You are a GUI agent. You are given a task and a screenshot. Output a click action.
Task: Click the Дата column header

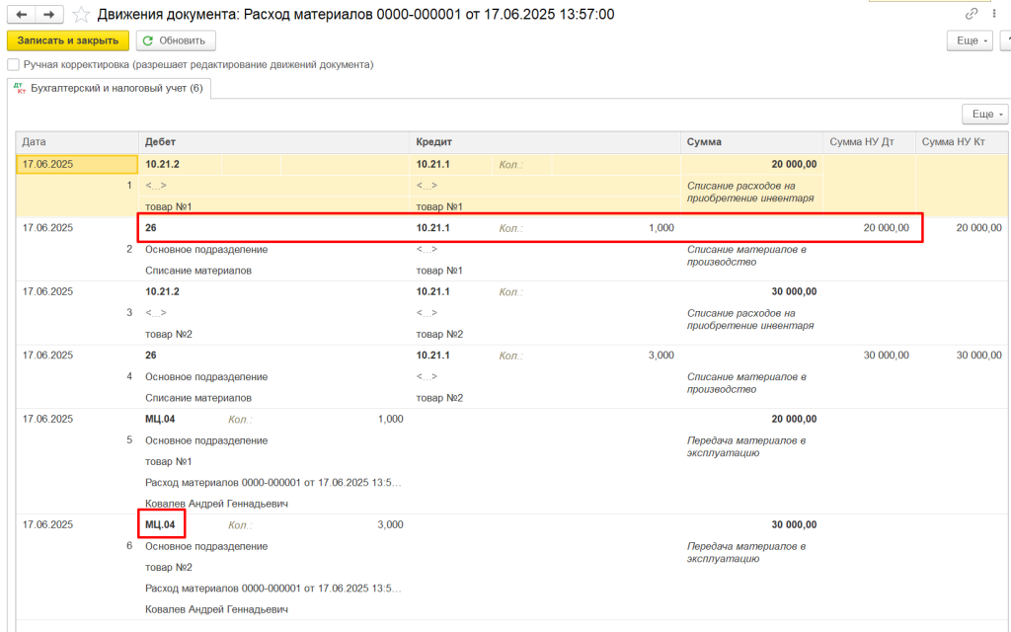pos(77,142)
